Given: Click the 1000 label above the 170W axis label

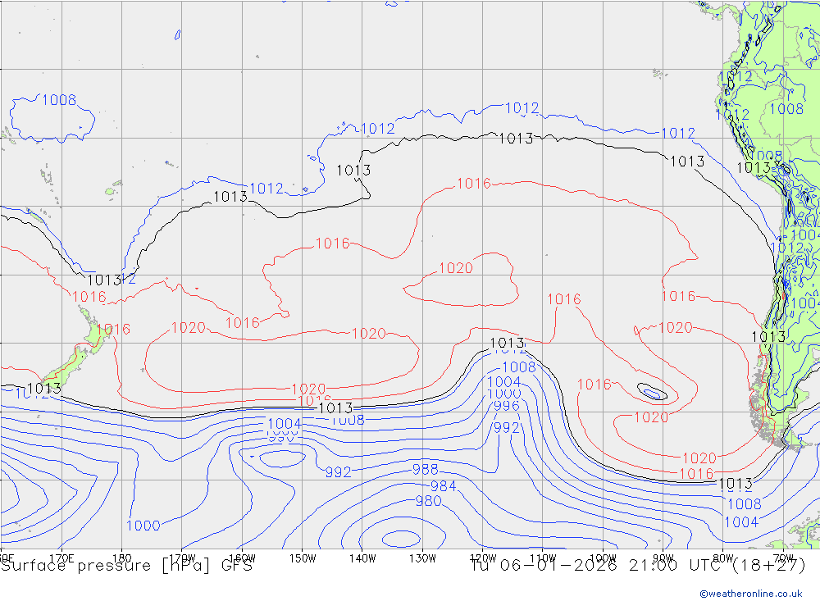Looking at the screenshot, I should [x=143, y=526].
